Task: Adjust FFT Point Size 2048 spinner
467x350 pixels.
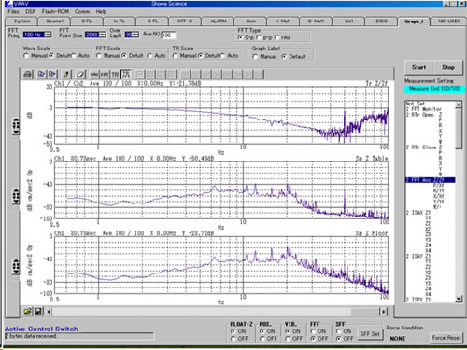Action: [102, 35]
